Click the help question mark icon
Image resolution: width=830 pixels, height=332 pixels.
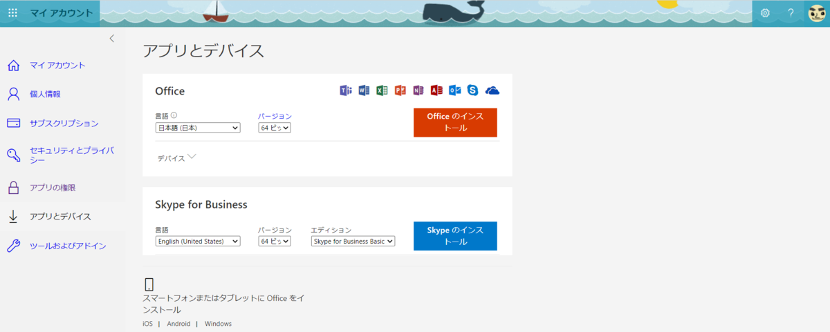coord(791,12)
